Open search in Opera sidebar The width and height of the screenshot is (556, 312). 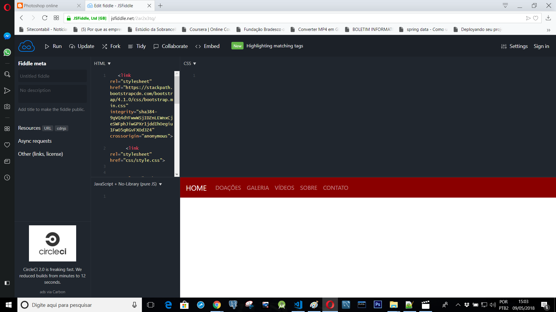click(7, 74)
